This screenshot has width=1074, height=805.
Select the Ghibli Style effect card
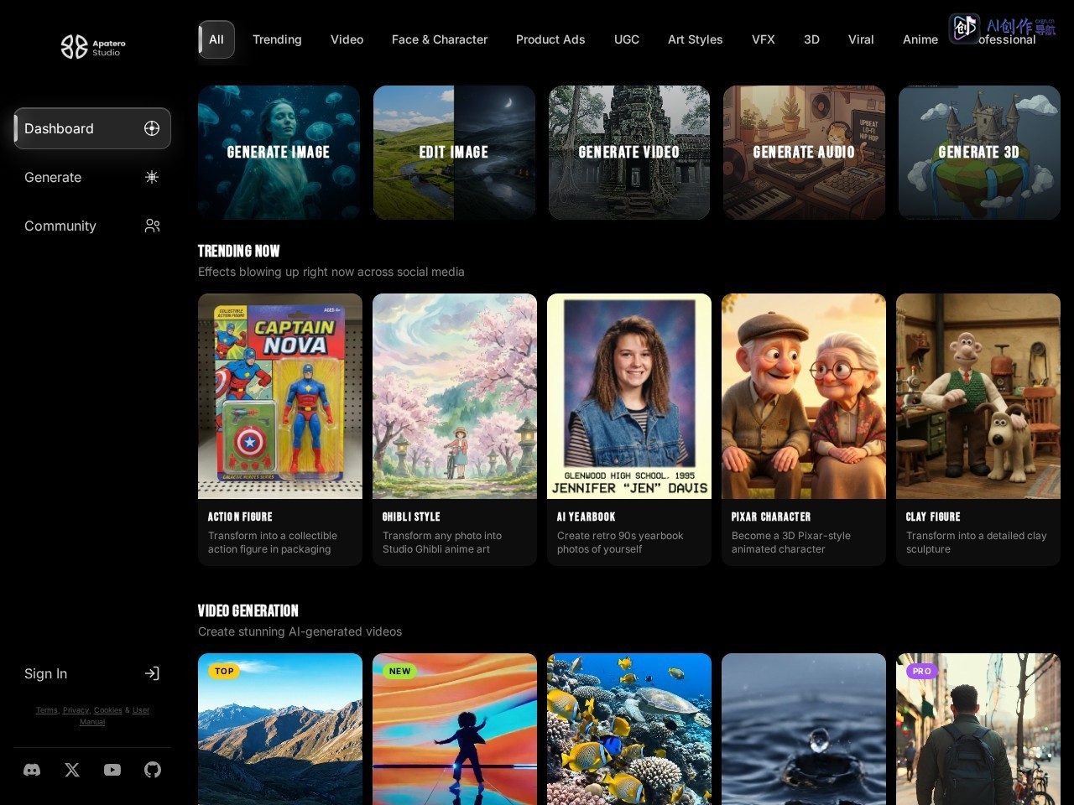[455, 429]
